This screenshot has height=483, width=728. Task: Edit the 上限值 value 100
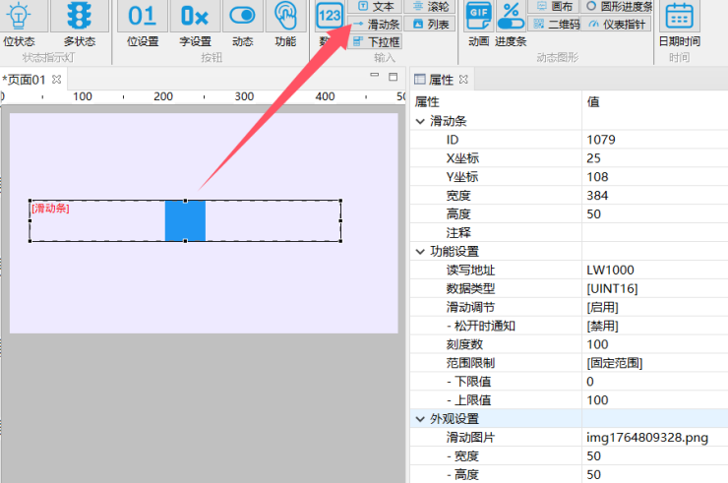pos(654,399)
